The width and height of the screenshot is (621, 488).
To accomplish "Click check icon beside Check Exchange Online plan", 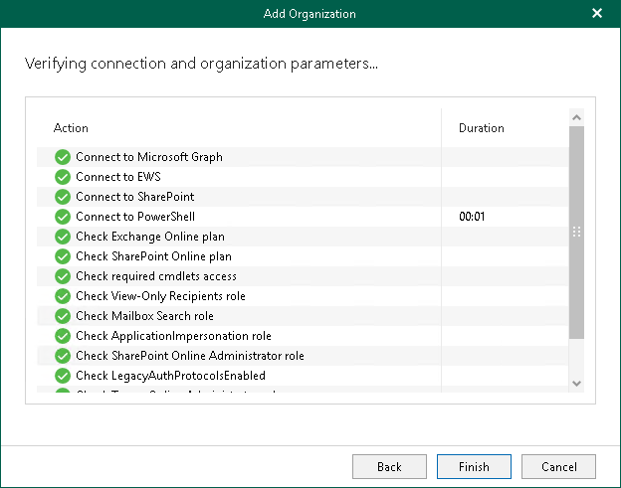I will pos(63,237).
